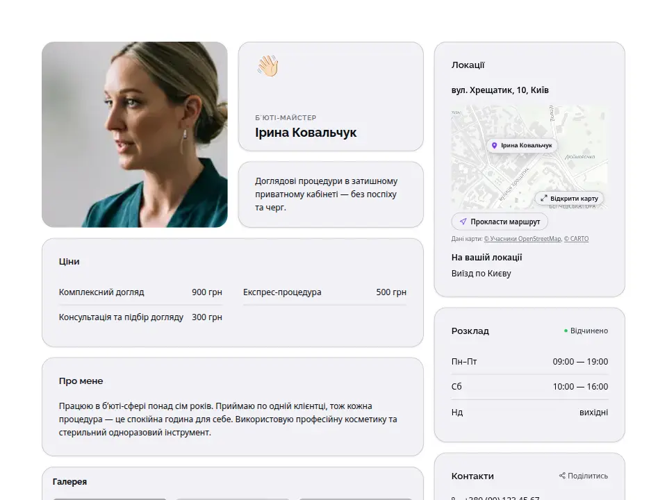Click the Сб schedule row

point(529,387)
